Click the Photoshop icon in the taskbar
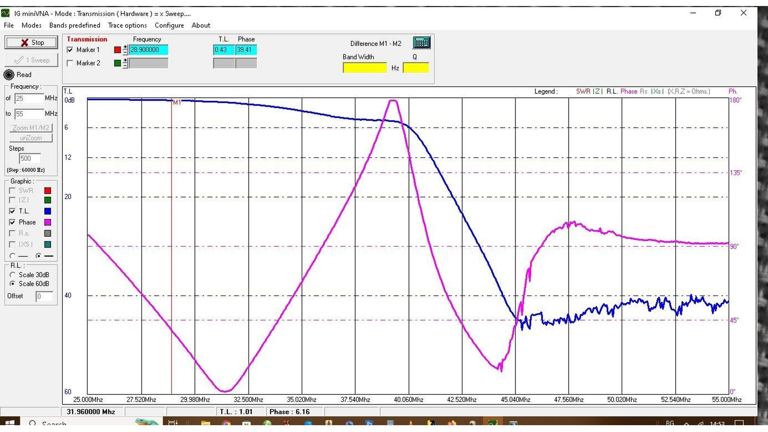Image resolution: width=768 pixels, height=432 pixels. click(x=370, y=423)
